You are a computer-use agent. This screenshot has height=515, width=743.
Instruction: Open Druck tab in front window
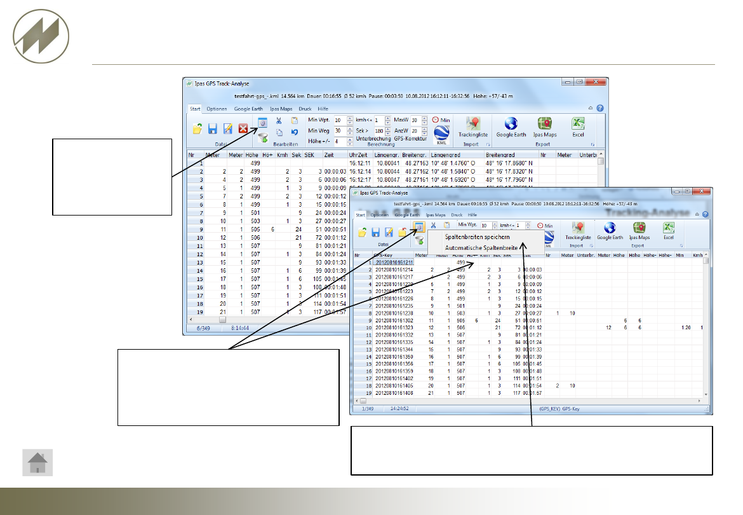[457, 215]
